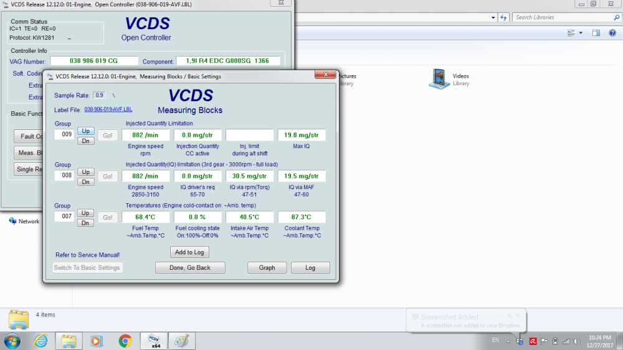Click the red antivirus tray icon
The image size is (623, 350).
pyautogui.click(x=533, y=341)
